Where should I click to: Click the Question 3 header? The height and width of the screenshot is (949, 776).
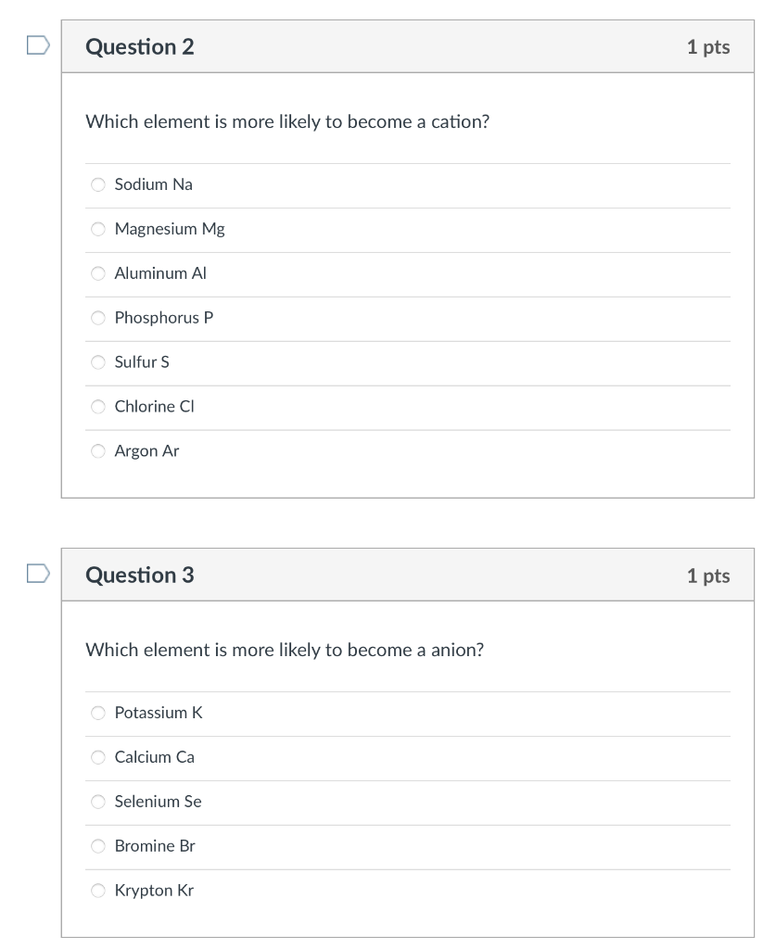point(140,575)
